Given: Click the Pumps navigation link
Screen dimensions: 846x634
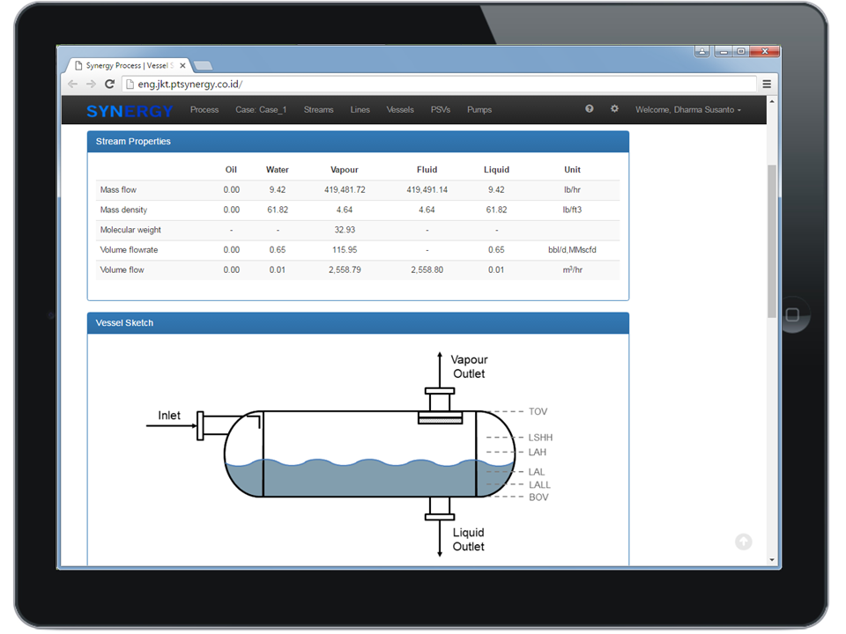Looking at the screenshot, I should [479, 110].
